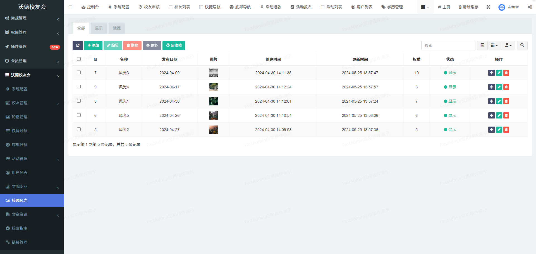Click the 搜索 input field
Screen dimensions: 536x254
tap(448, 45)
